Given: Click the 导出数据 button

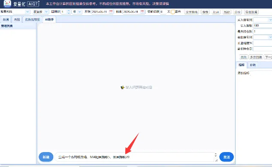Looking at the screenshot, I should pos(251,12).
